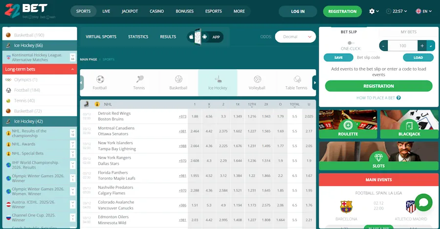The image size is (440, 229).
Task: Toggle the One-Click betting switch
Action: click(351, 43)
